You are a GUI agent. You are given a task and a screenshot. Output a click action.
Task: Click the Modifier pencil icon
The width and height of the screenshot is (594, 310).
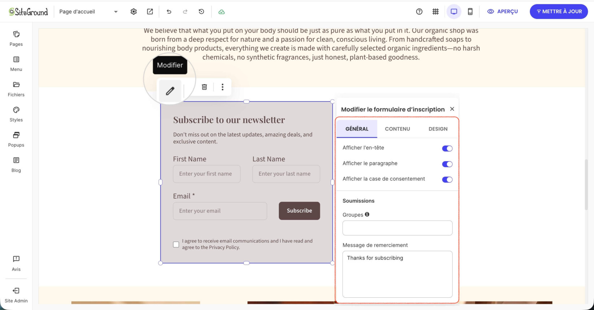(x=170, y=91)
